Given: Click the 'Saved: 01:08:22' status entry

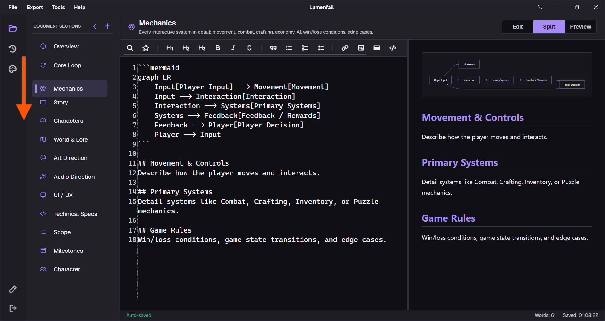Looking at the screenshot, I should [580, 315].
